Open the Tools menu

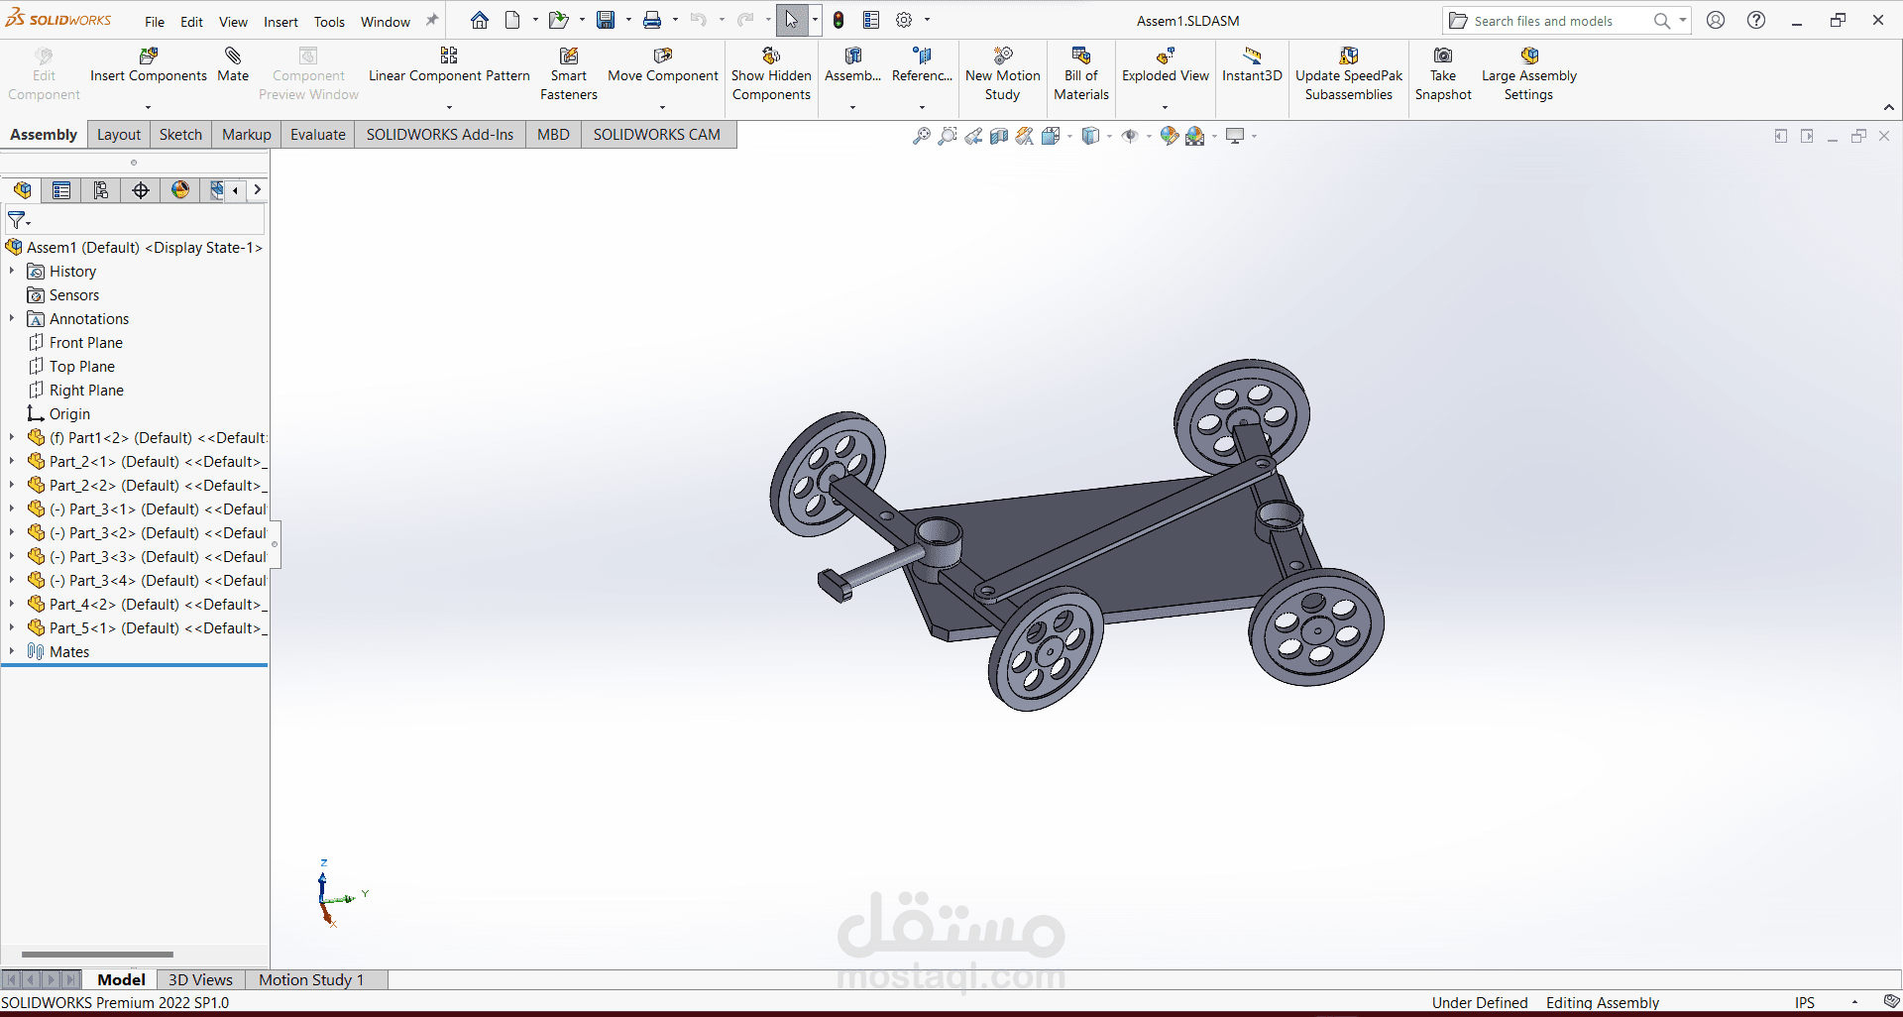coord(329,22)
